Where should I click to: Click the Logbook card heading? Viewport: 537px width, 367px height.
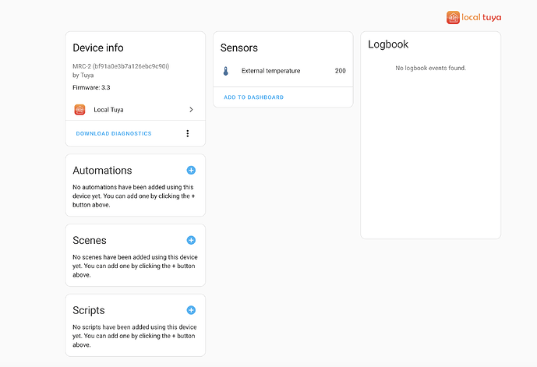388,44
